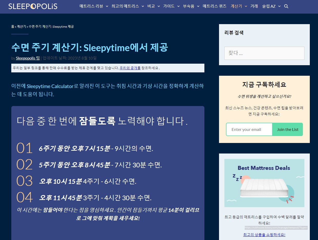Viewport: 318px width, 240px height.
Task: Open the 최고의 매트리스 menu item
Action: click(125, 6)
